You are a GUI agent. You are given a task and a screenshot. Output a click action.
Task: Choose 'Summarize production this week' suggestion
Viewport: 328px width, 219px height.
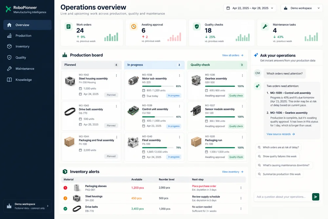click(x=279, y=174)
